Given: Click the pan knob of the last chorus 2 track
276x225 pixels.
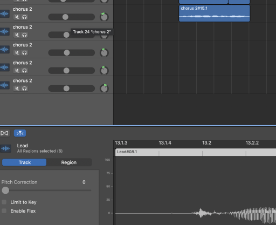Looking at the screenshot, I should click(104, 88).
